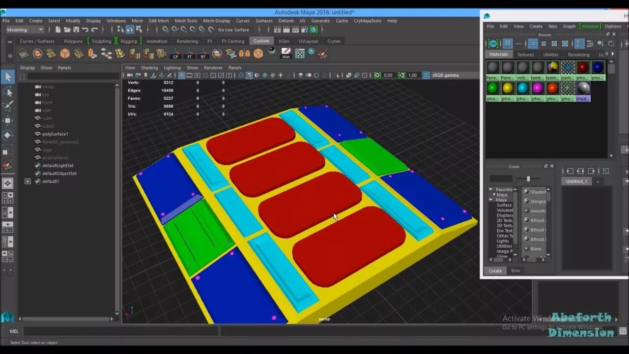Click the Create tab at Hypershade bottom
This screenshot has height=354, width=629.
pyautogui.click(x=495, y=271)
